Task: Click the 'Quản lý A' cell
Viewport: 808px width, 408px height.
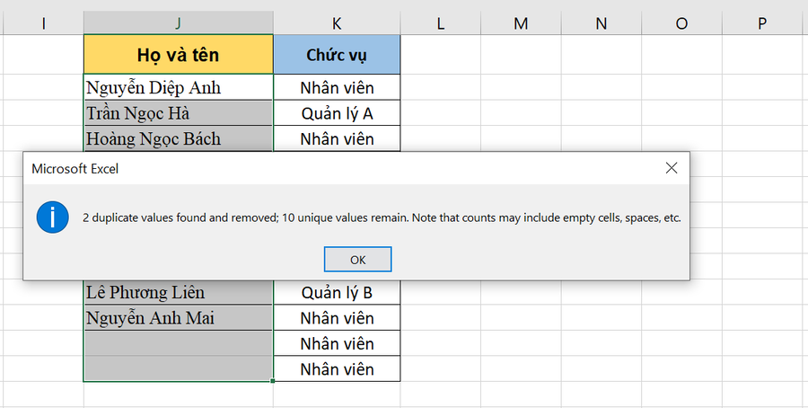Action: 337,113
